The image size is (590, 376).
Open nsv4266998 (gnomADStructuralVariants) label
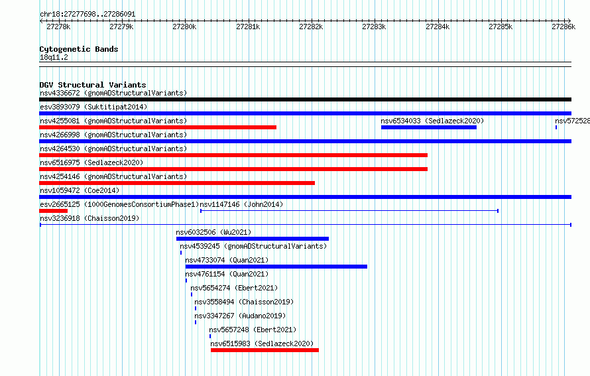(113, 135)
